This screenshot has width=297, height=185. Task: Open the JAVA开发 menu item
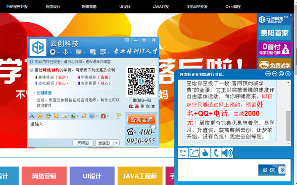pos(161,6)
